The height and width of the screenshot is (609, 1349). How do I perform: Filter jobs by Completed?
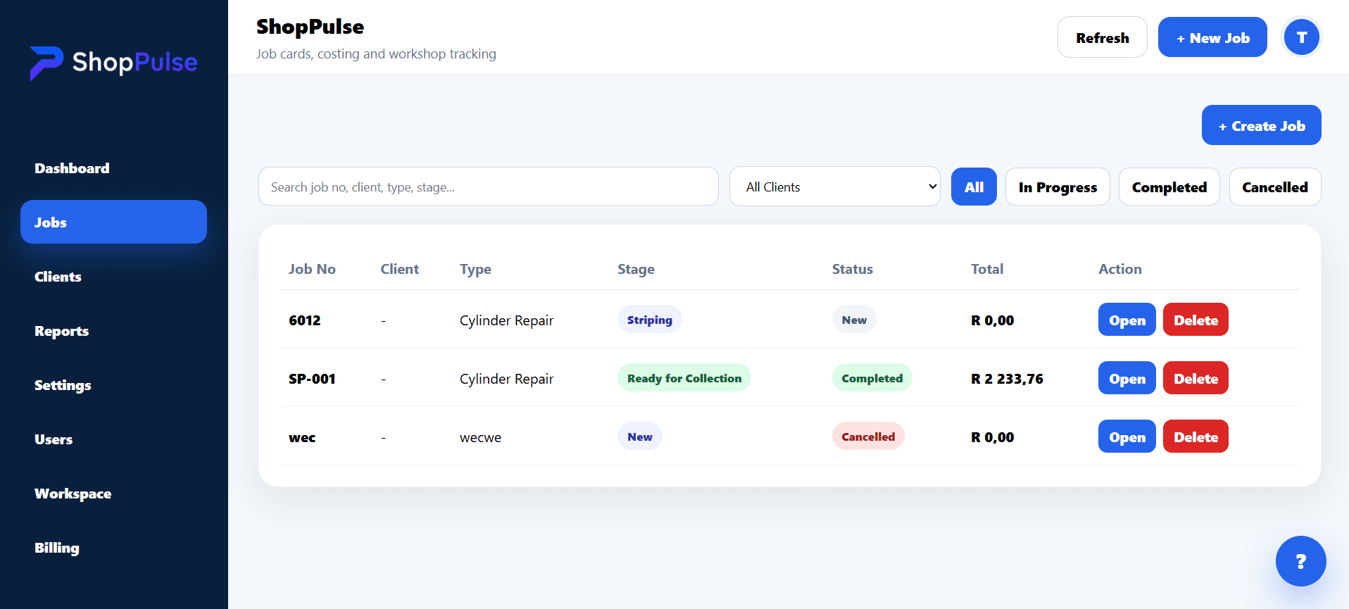click(x=1169, y=187)
